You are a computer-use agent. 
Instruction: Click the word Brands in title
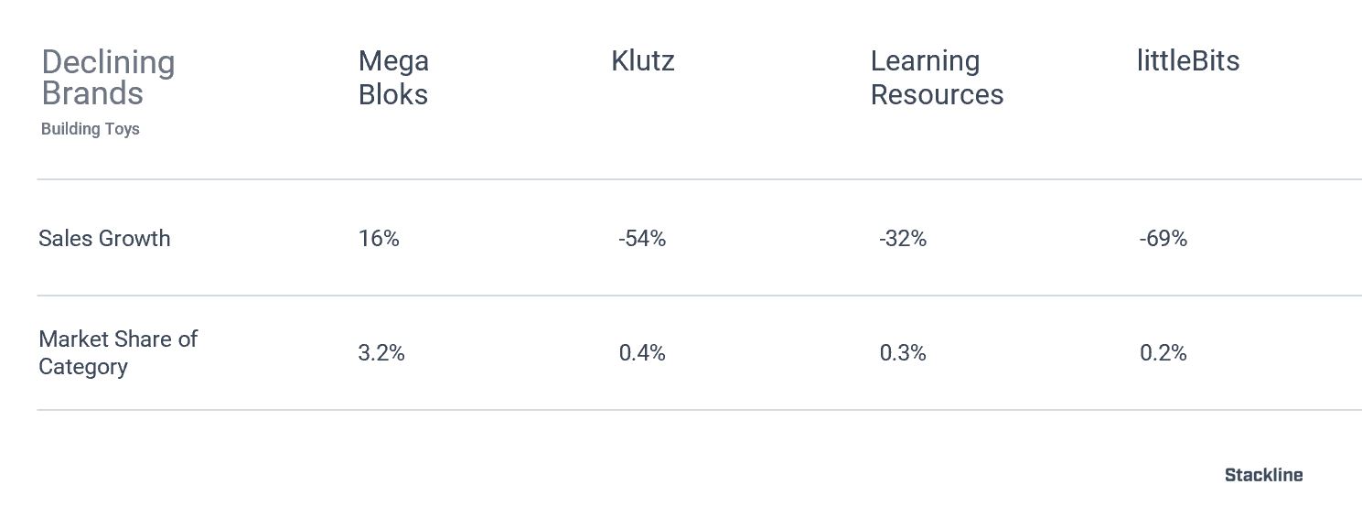point(92,94)
